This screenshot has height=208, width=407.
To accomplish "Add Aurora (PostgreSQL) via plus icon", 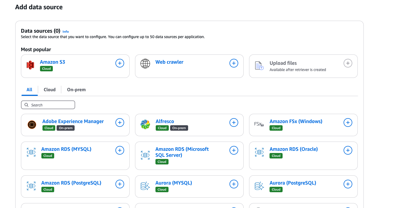I will [x=348, y=184].
